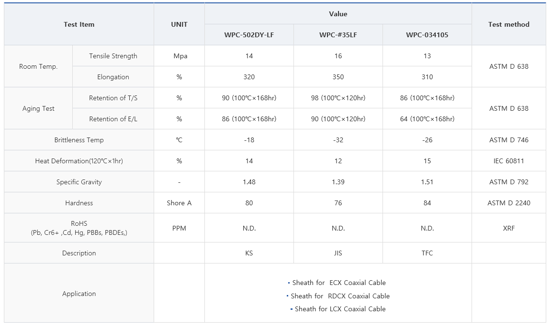Select the Specific Gravity value 1.48
This screenshot has height=327, width=552.
[249, 182]
